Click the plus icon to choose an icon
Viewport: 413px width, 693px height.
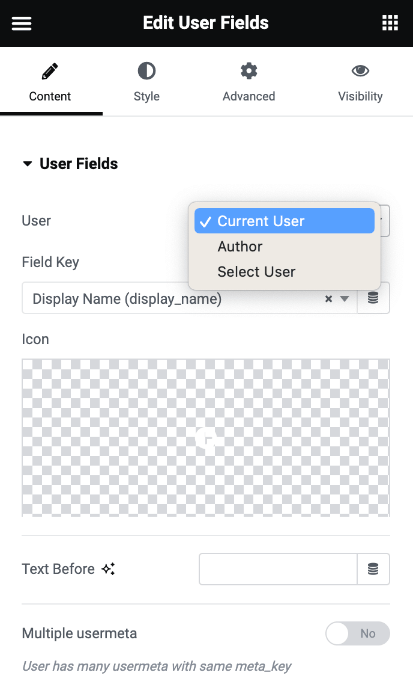[x=206, y=438]
